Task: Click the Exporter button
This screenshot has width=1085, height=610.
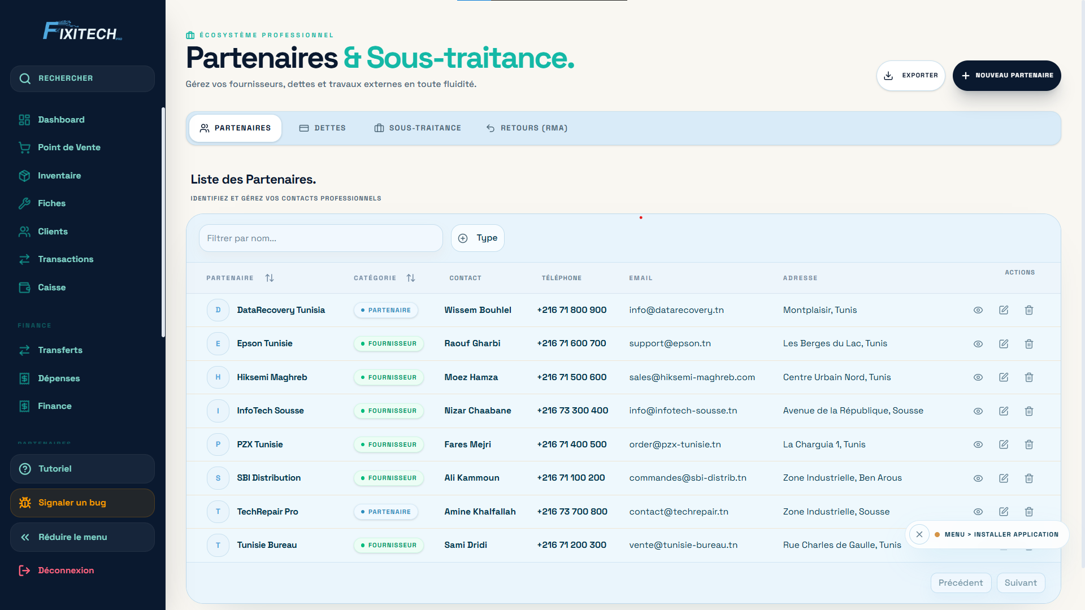Action: (x=910, y=76)
